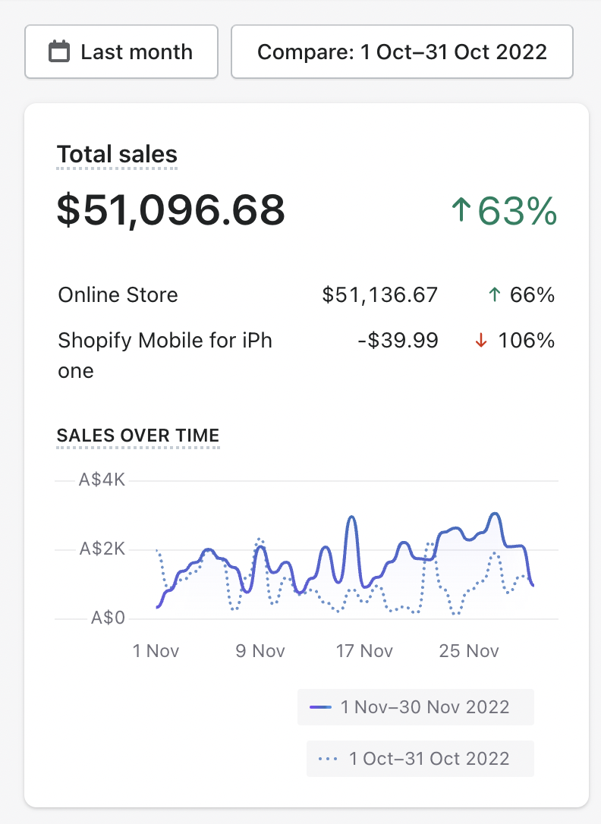Click the green up arrow beside 63%
This screenshot has height=824, width=601.
point(460,210)
